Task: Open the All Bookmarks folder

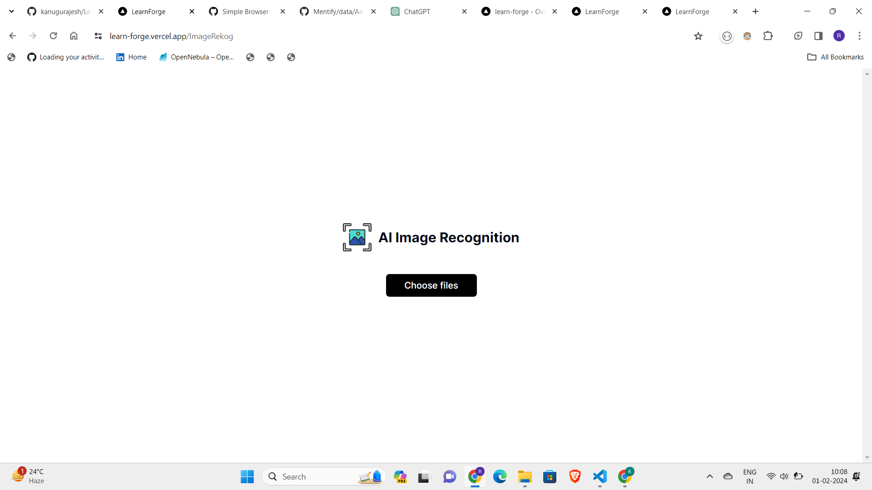Action: click(x=835, y=57)
